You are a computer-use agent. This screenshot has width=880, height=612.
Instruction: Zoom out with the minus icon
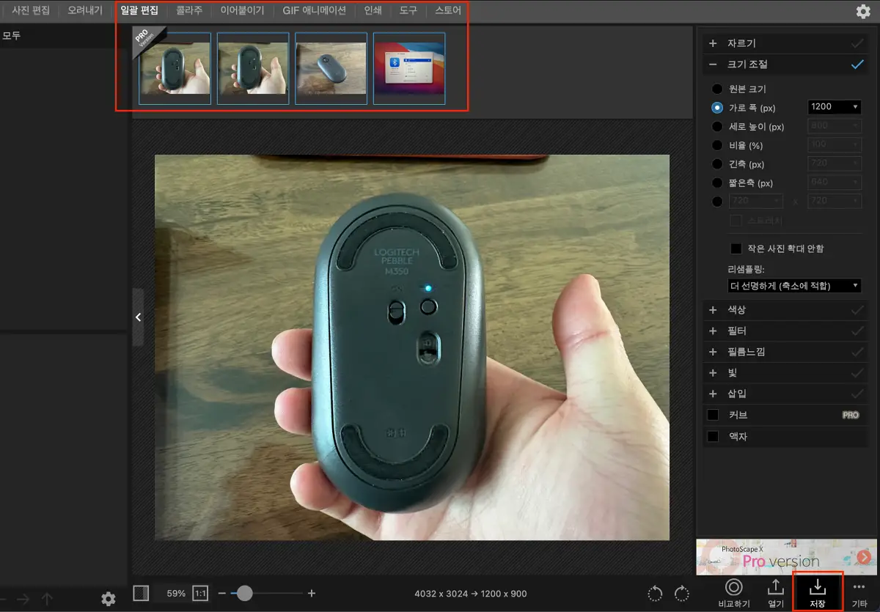(x=222, y=593)
